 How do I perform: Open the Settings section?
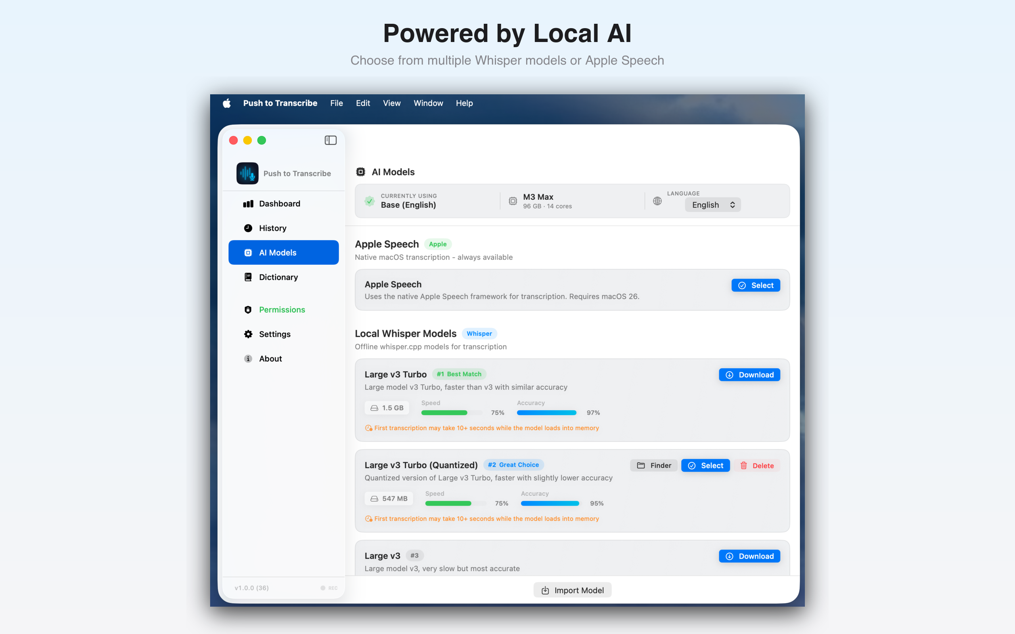coord(274,334)
